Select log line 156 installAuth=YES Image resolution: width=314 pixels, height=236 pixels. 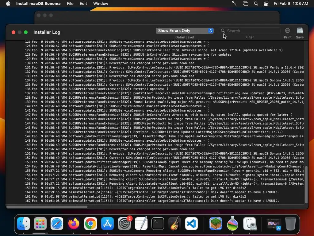(164, 175)
